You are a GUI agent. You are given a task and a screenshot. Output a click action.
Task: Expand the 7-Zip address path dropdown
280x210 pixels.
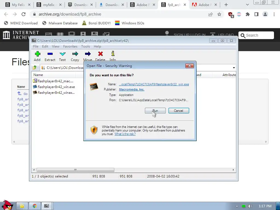(x=234, y=68)
